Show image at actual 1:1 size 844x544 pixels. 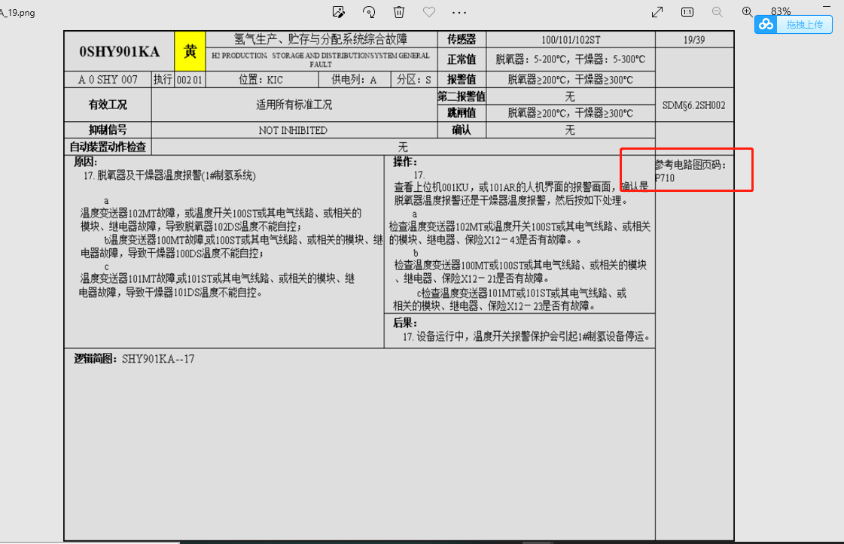click(687, 12)
